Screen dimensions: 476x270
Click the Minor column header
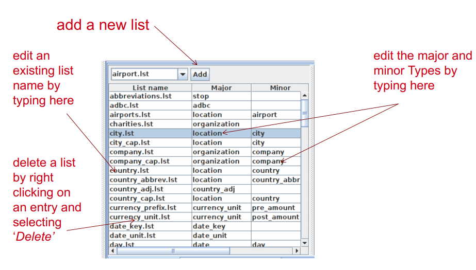pos(280,88)
